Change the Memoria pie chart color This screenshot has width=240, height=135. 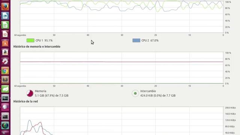click(x=30, y=93)
